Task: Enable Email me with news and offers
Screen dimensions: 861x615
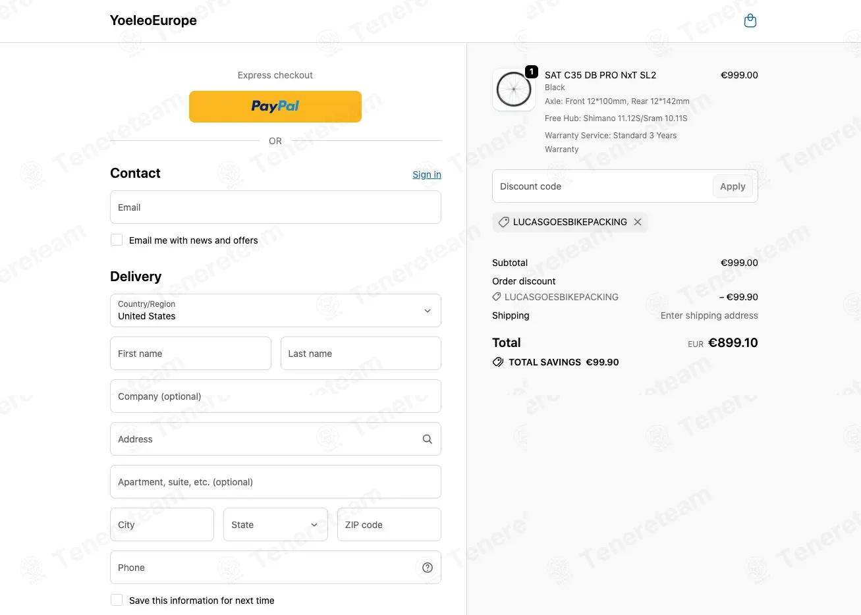Action: click(117, 240)
